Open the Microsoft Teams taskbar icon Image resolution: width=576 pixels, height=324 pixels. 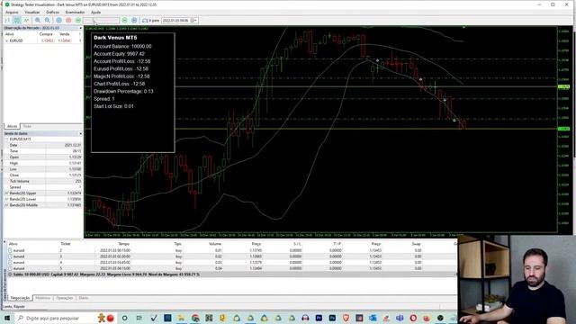pyautogui.click(x=400, y=318)
